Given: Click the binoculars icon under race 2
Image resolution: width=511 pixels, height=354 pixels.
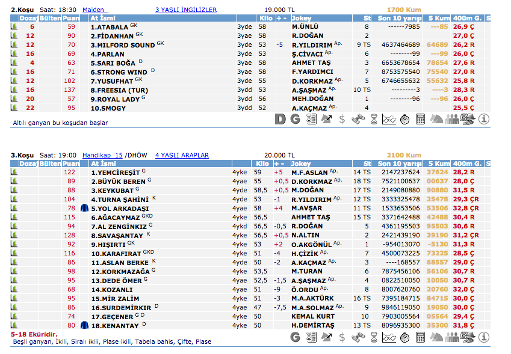Looking at the screenshot, I should 358,119.
